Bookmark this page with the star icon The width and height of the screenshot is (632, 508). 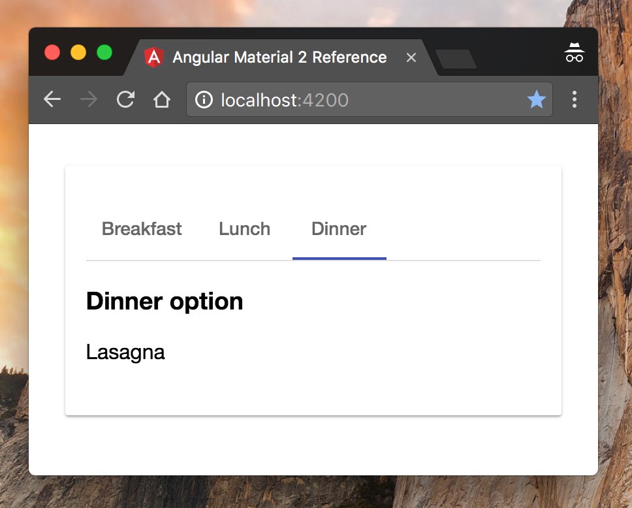click(x=537, y=99)
